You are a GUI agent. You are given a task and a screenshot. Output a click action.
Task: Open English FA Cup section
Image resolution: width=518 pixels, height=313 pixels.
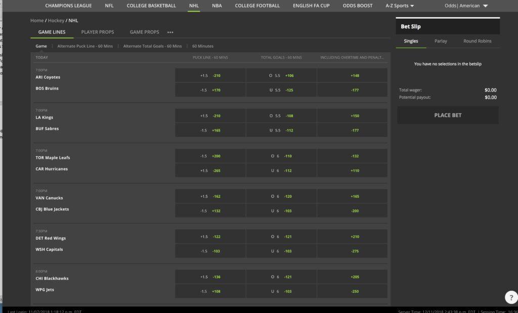(x=311, y=6)
